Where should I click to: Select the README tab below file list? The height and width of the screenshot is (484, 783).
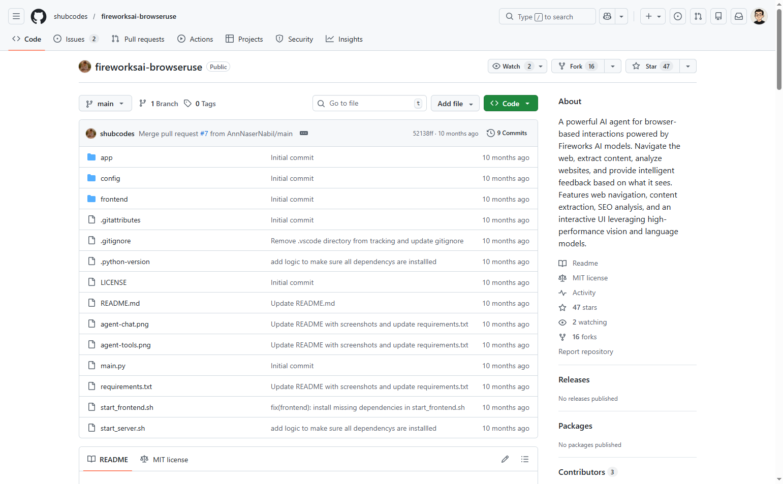108,460
